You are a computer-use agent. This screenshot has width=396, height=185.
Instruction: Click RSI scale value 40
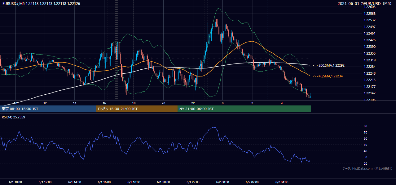click(366, 151)
